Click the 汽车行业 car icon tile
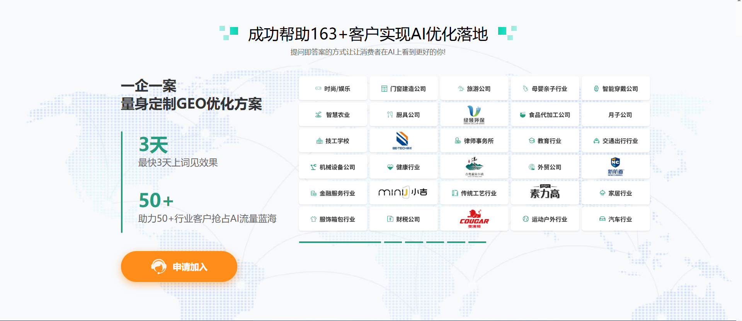The height and width of the screenshot is (321, 742). click(x=616, y=219)
